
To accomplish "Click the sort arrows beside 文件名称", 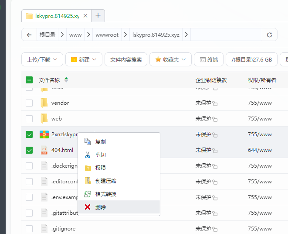I will 66,80.
